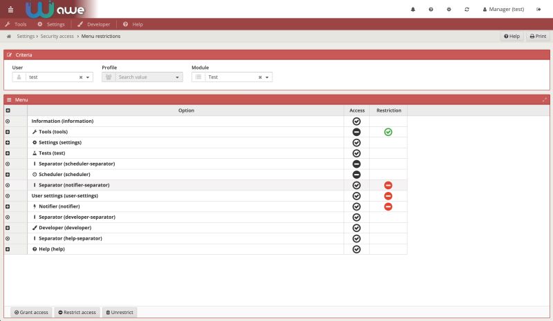Click the Print button

click(538, 37)
